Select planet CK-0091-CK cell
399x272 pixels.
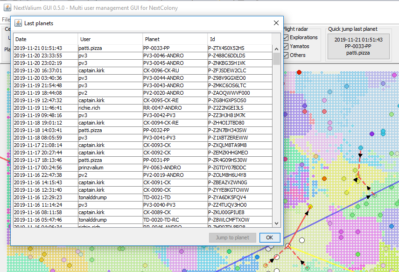pyautogui.click(x=175, y=182)
